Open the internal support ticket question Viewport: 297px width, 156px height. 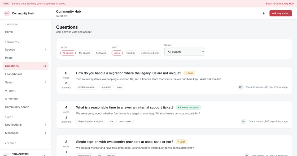tap(125, 107)
